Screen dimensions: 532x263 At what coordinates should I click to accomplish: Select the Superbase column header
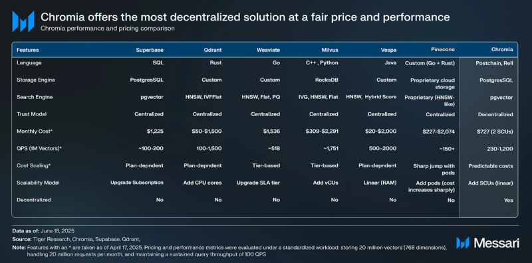[150, 50]
